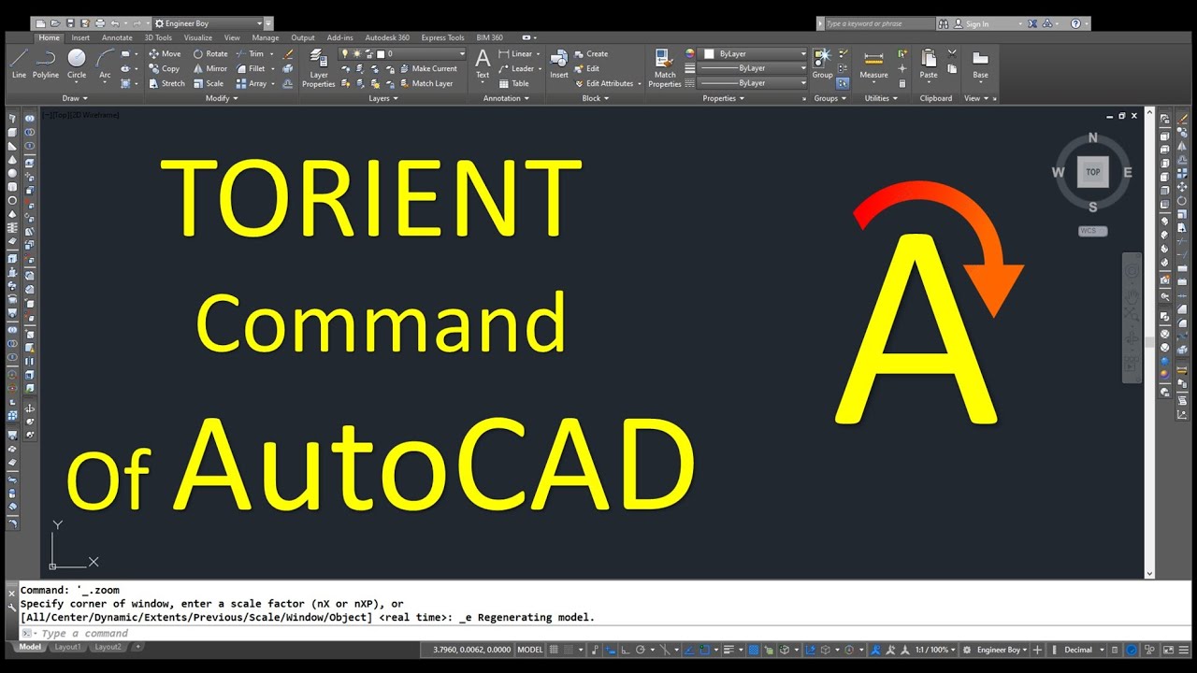Viewport: 1197px width, 673px height.
Task: Activate the Move command
Action: pyautogui.click(x=165, y=53)
